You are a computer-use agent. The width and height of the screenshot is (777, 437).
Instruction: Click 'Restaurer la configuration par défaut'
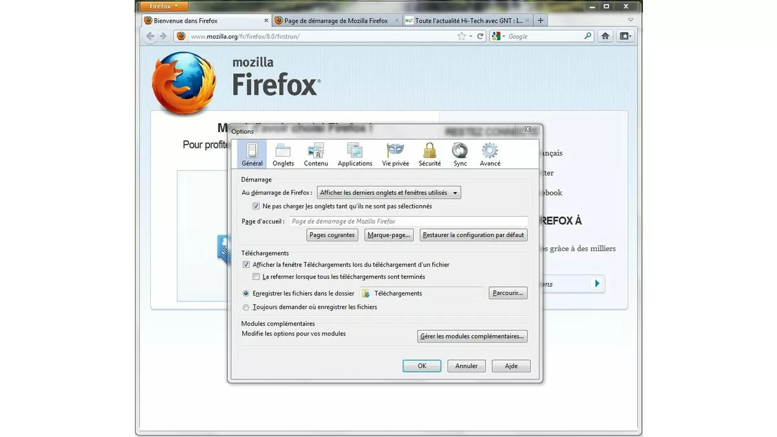[473, 234]
